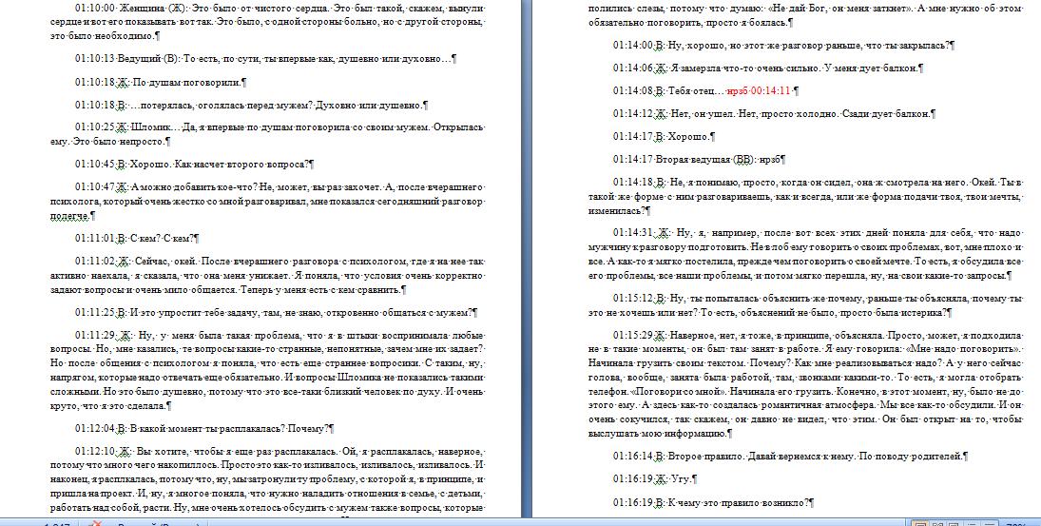This screenshot has height=526, width=1041.
Task: Click the underlined word 'подегче'
Action: [x=69, y=216]
